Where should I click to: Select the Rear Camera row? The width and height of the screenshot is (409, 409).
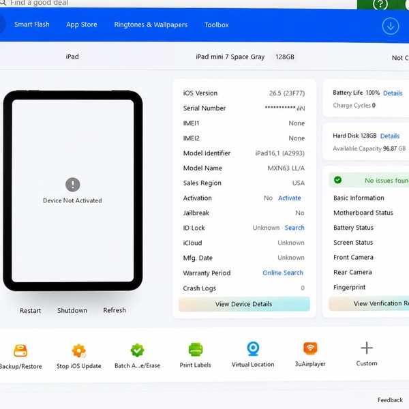tap(352, 272)
